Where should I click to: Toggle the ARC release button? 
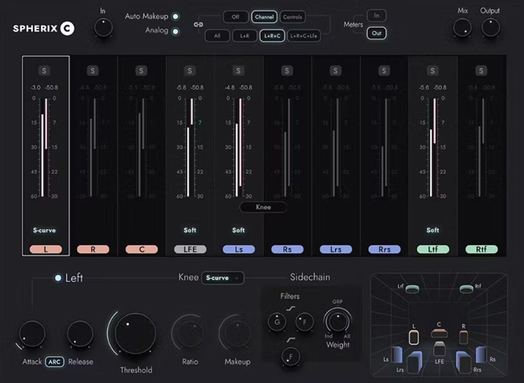55,361
